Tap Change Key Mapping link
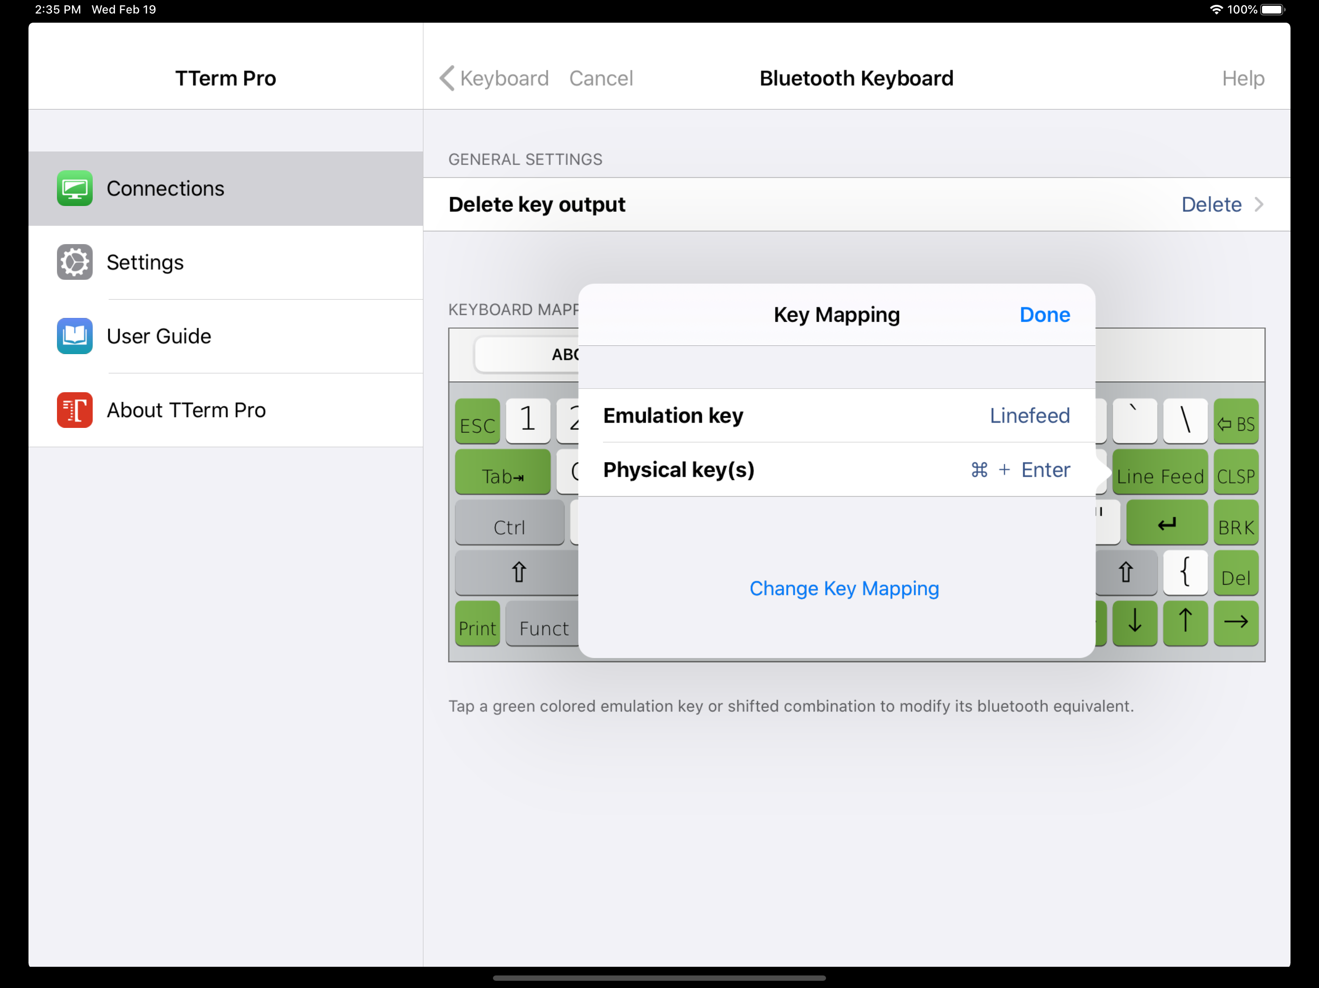The image size is (1319, 988). coord(844,588)
